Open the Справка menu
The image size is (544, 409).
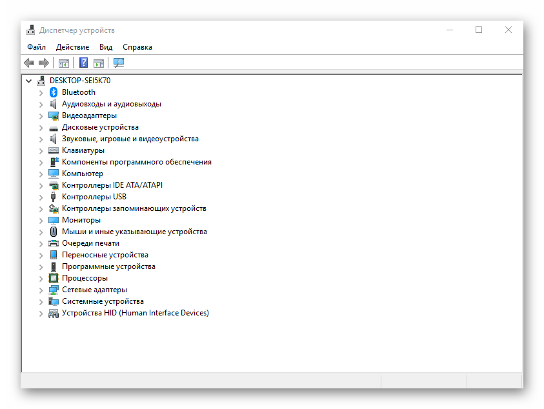coord(137,47)
